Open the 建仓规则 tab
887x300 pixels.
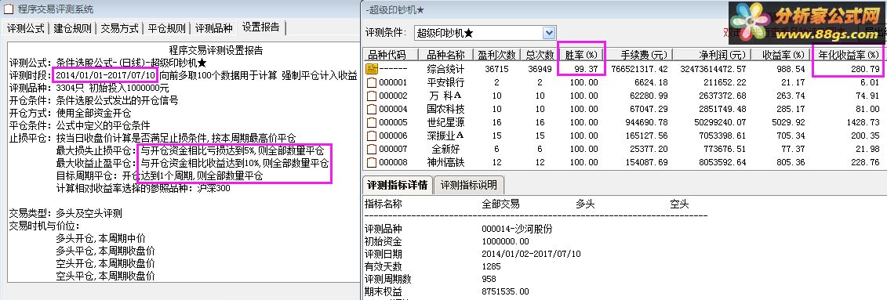[72, 28]
